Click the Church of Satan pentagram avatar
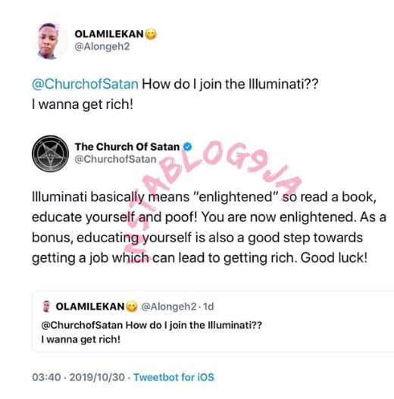The image size is (394, 399). click(x=50, y=154)
